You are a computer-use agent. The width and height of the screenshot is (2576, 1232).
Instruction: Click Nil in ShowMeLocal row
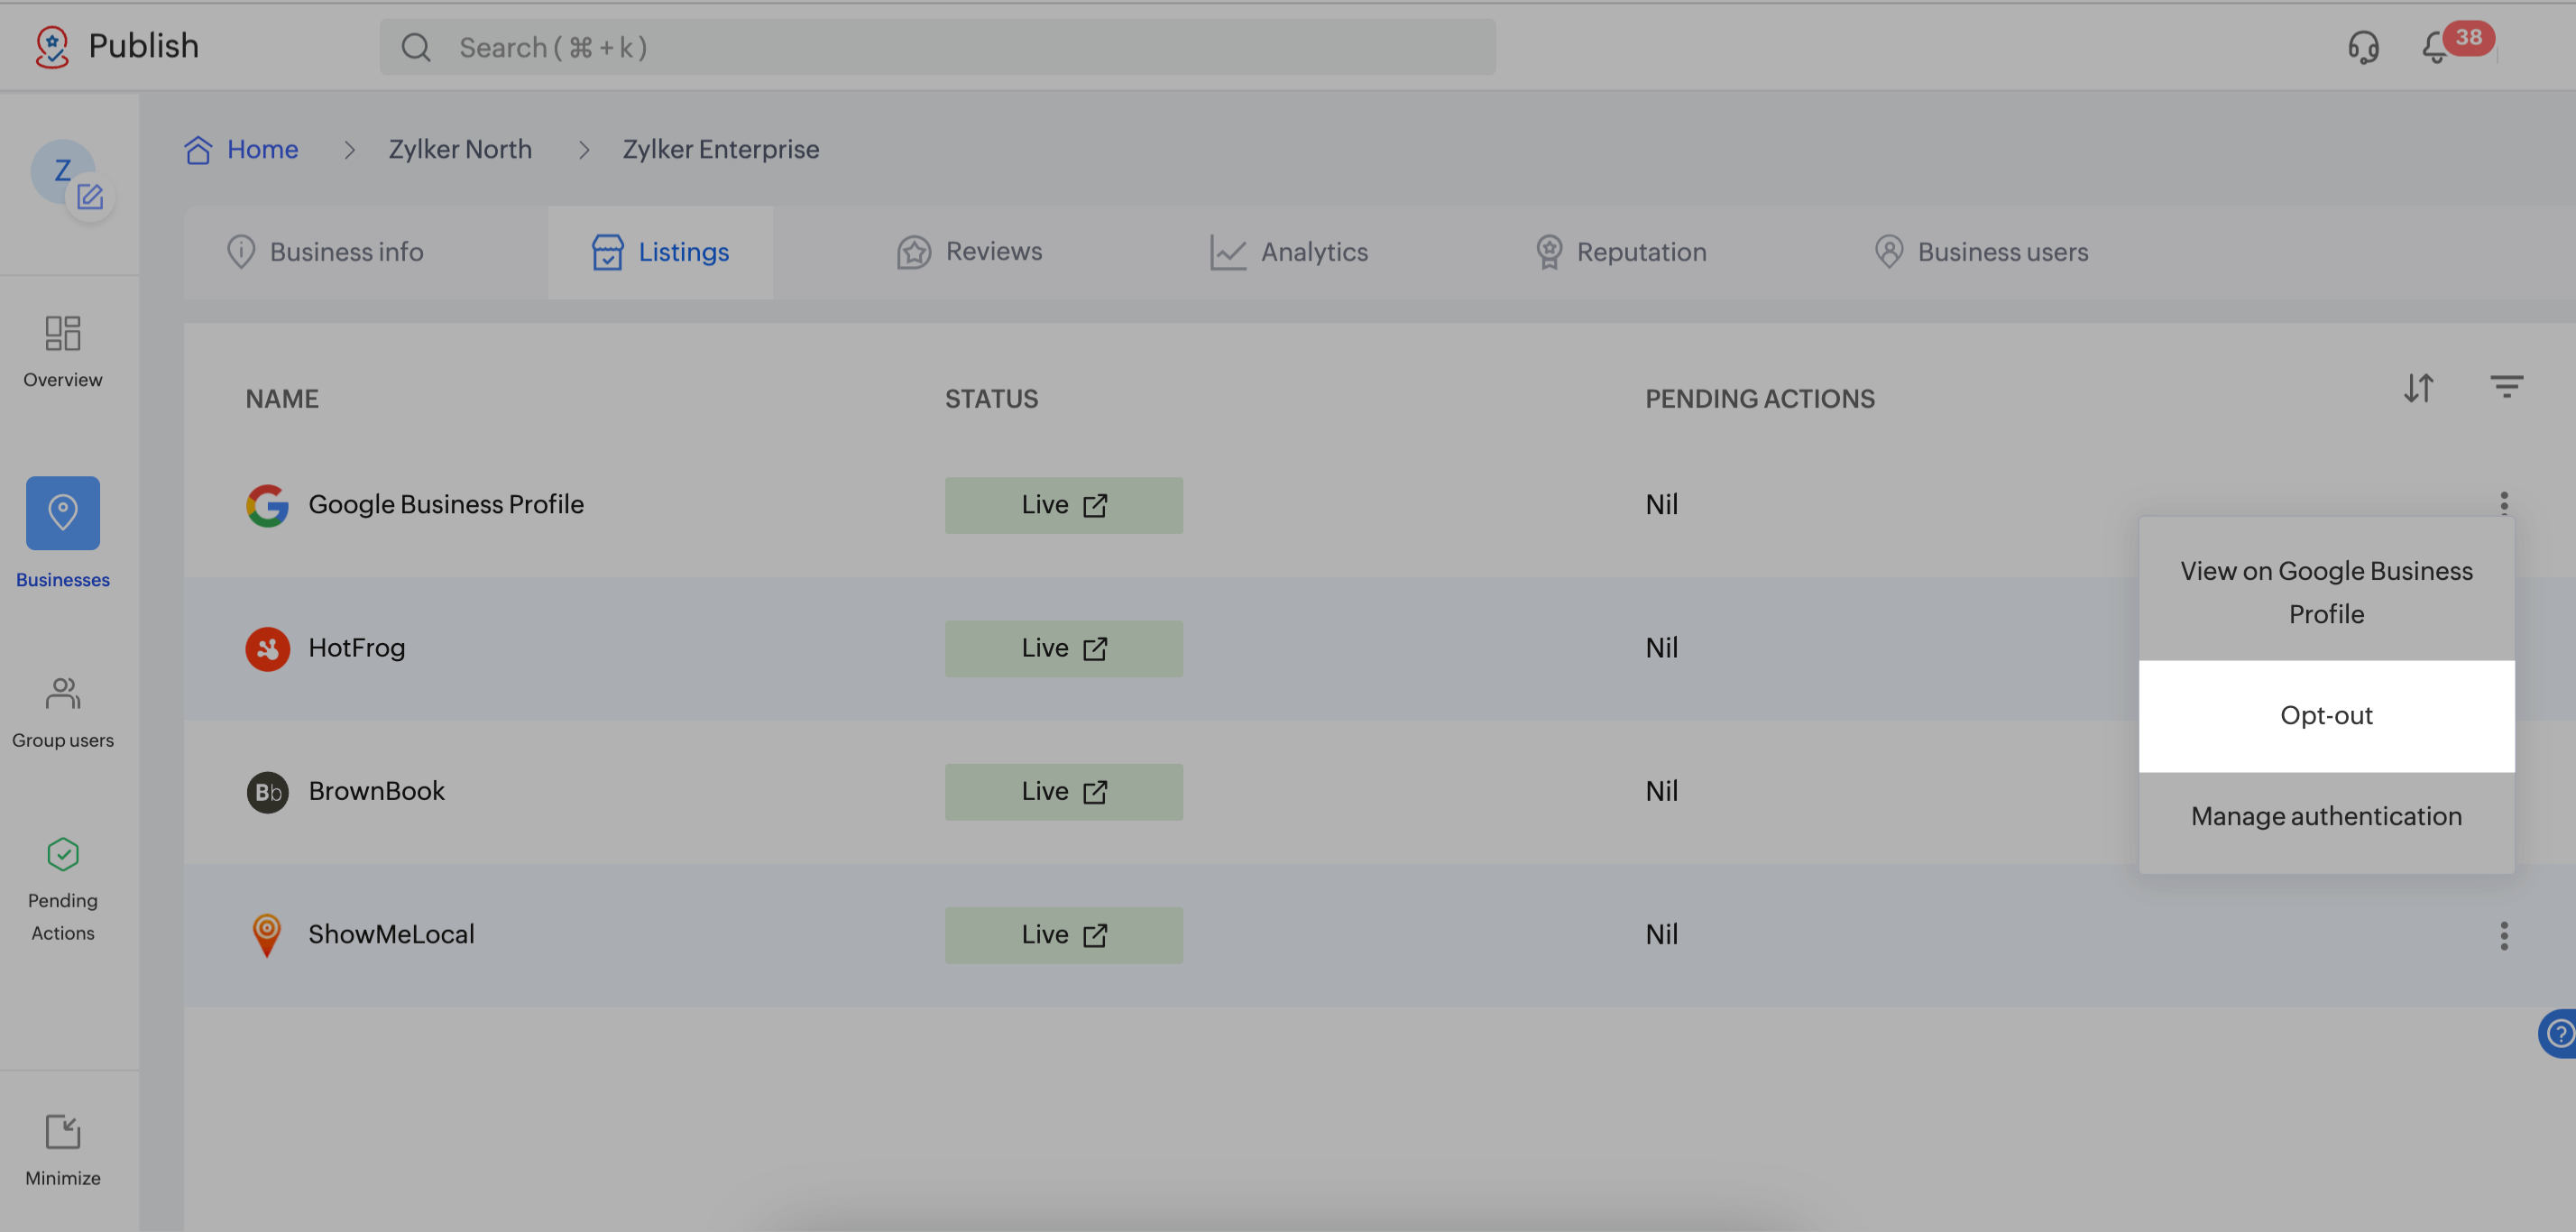pos(1662,934)
